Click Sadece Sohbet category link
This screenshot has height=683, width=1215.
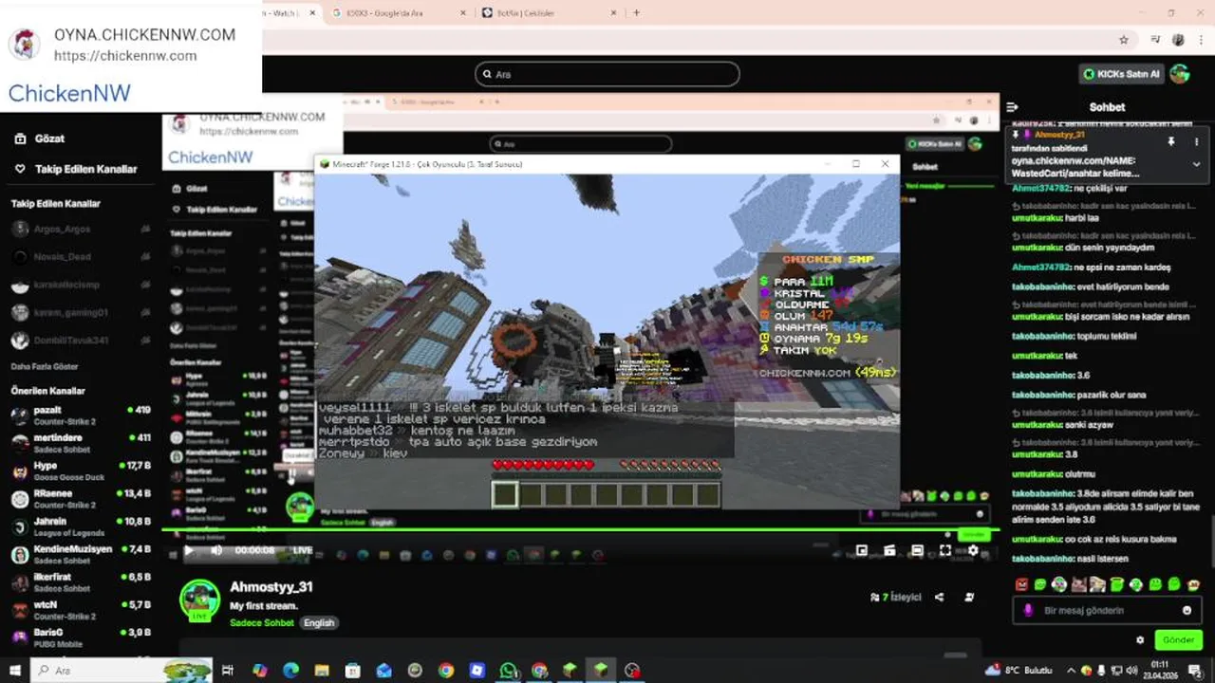[263, 623]
